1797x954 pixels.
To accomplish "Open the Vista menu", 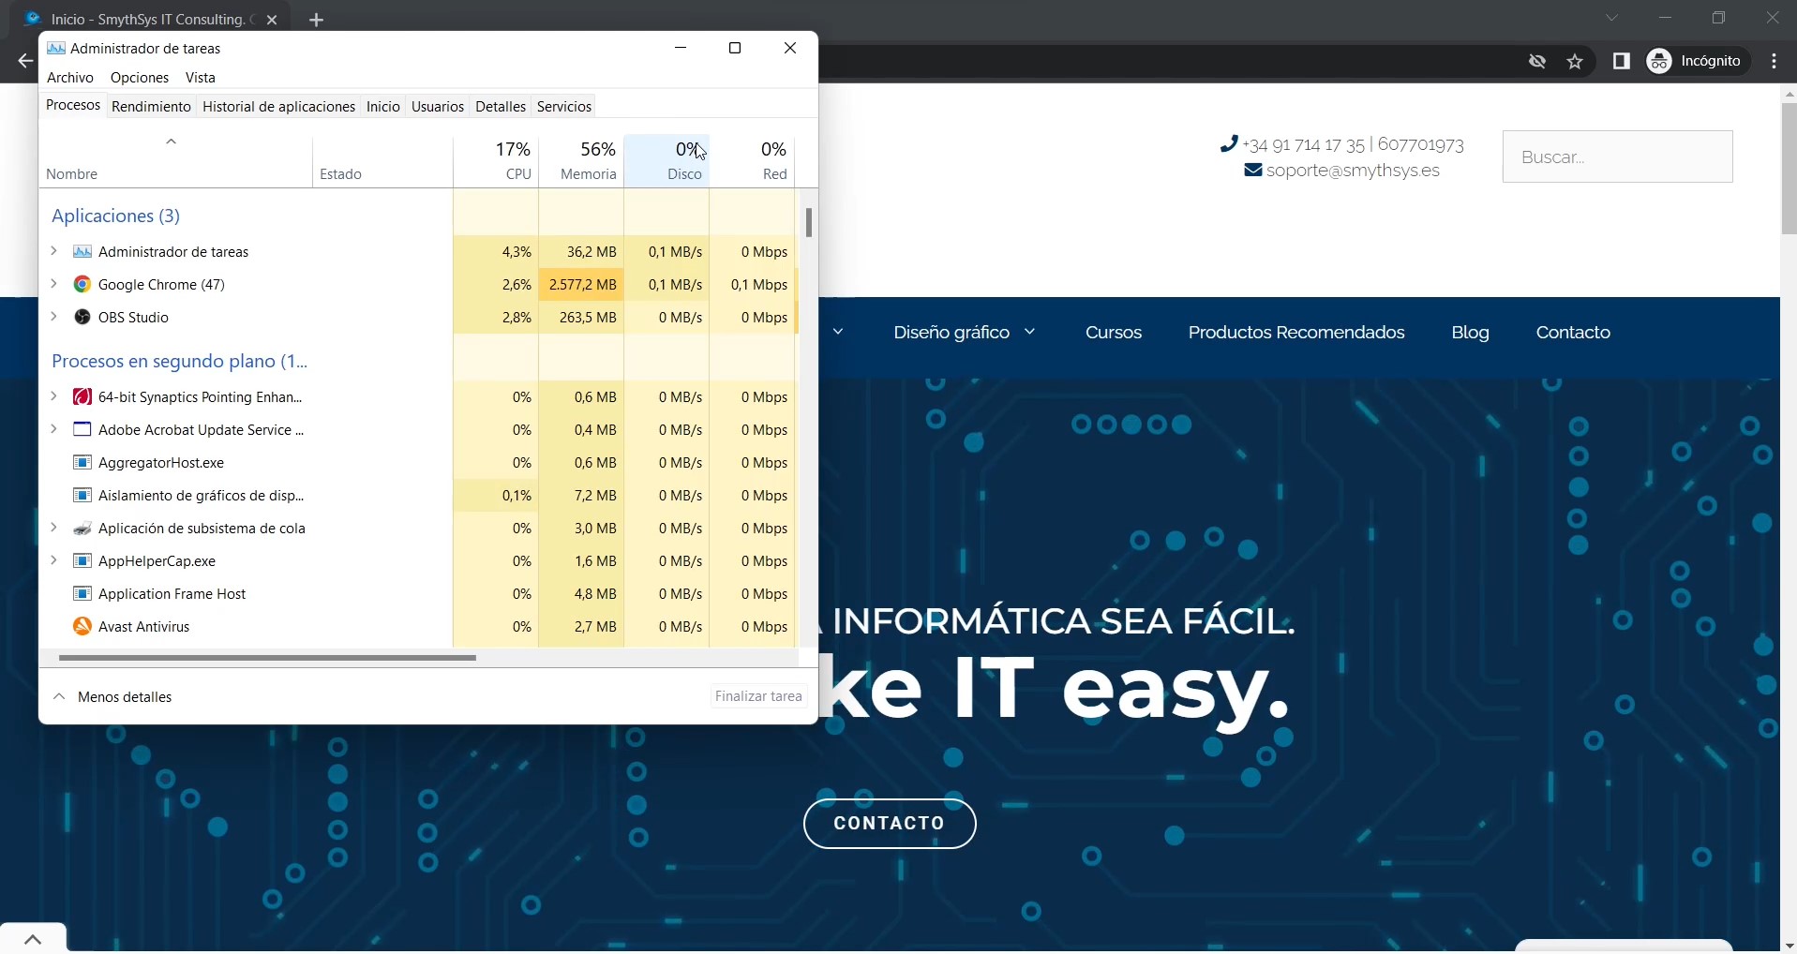I will [x=201, y=78].
